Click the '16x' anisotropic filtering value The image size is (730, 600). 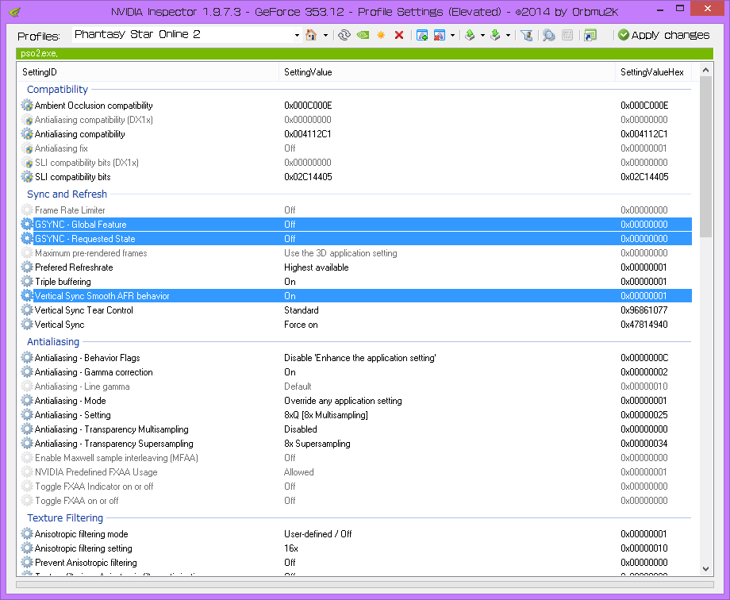[x=291, y=548]
